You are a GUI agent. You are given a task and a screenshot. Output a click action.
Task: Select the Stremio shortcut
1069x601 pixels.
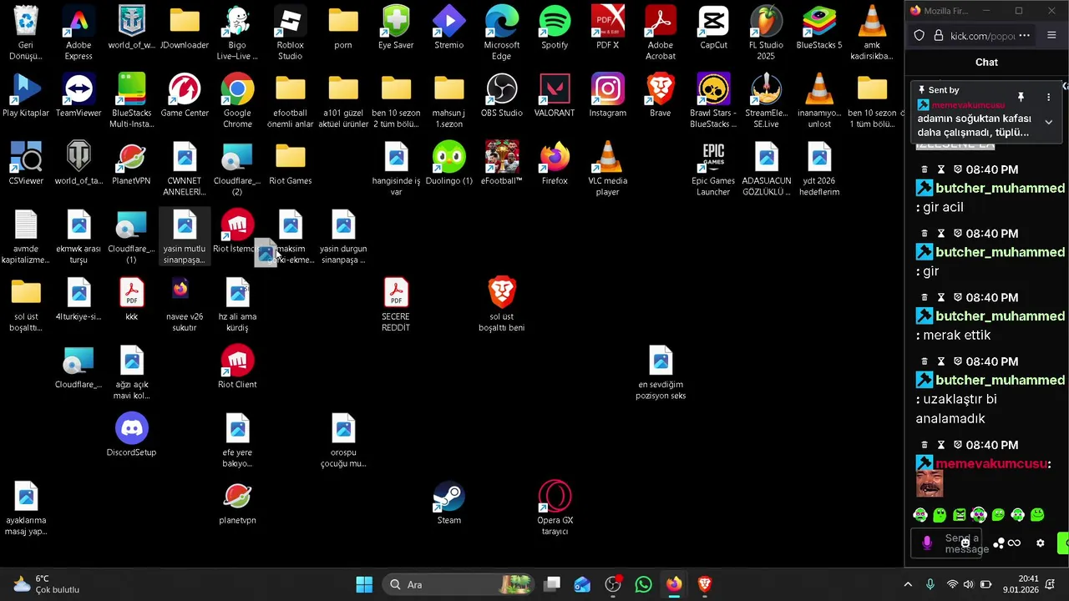(x=448, y=28)
